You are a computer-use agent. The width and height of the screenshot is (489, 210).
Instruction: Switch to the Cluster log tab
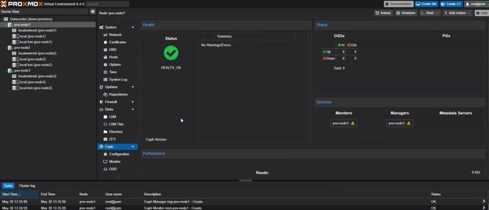tap(27, 186)
